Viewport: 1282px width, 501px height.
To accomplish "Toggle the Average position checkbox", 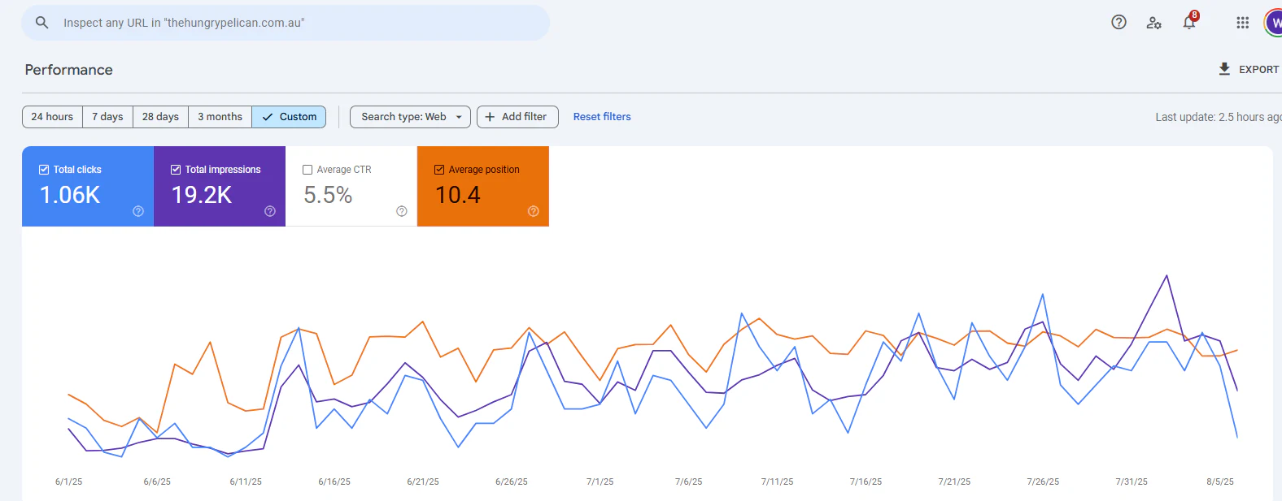I will pos(439,170).
